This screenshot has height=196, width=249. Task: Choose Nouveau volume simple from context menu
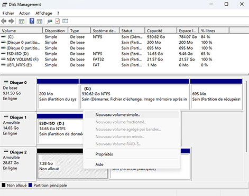132,115
